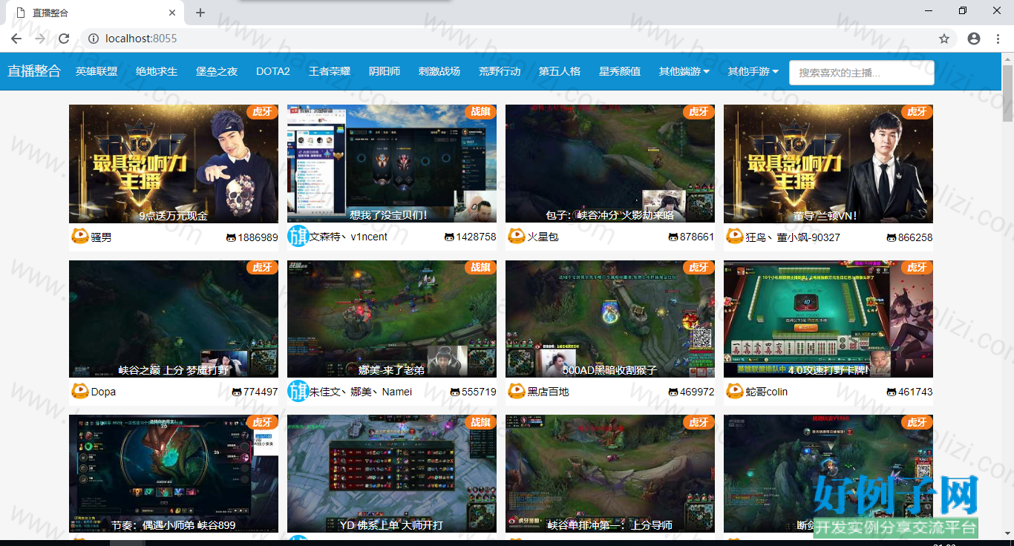Open the 节奏：偶遇小师弟 峡谷899 thumbnail

pos(174,473)
